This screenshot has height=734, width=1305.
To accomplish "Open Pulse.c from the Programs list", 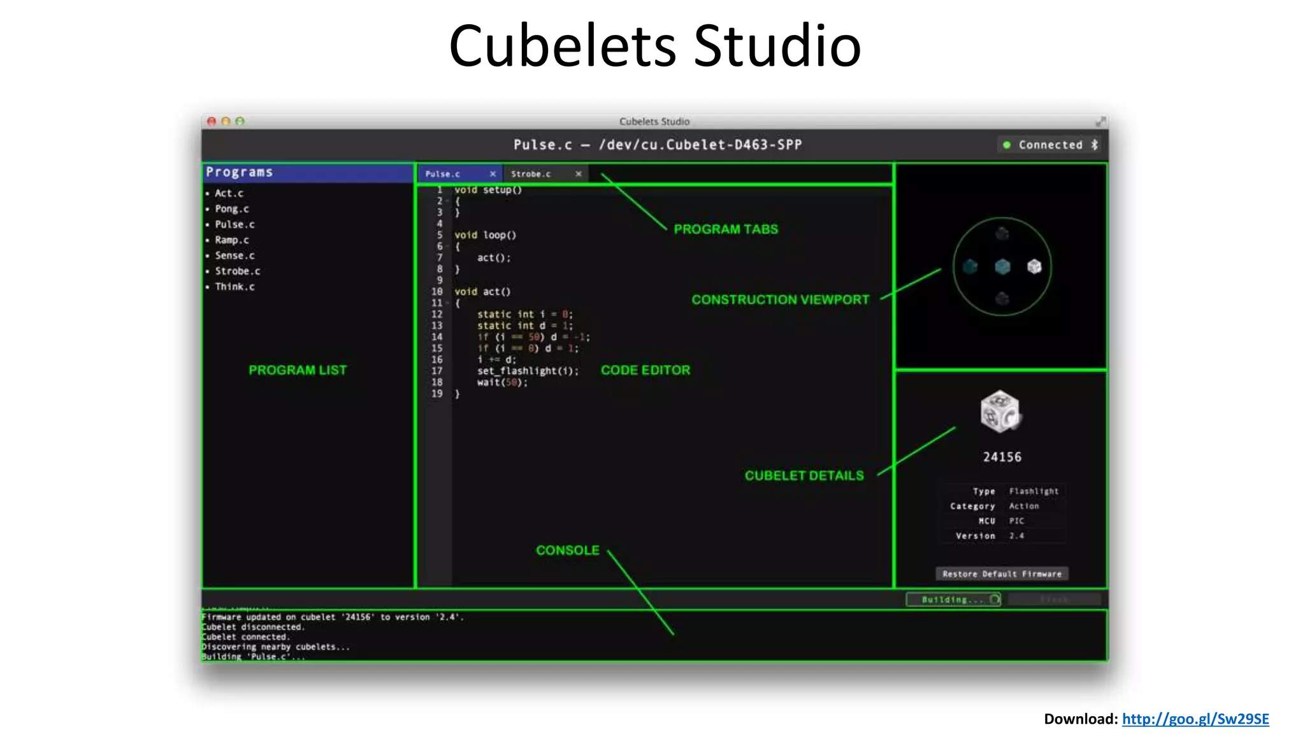I will click(x=234, y=224).
